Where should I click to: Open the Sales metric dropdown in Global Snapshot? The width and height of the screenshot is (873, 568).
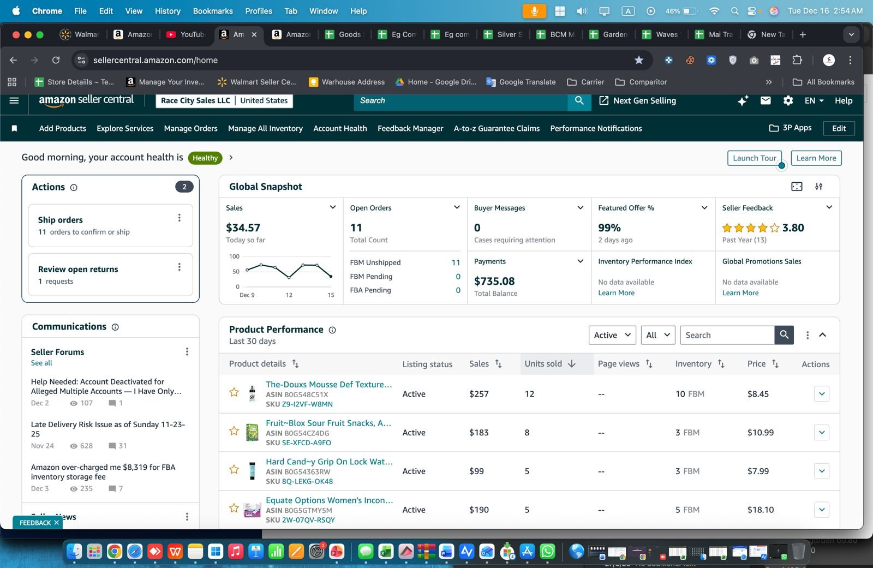point(332,207)
